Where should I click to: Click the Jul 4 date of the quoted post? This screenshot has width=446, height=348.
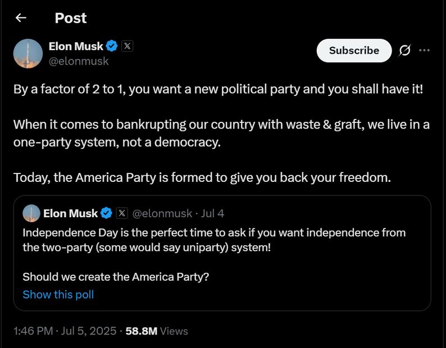coord(212,213)
